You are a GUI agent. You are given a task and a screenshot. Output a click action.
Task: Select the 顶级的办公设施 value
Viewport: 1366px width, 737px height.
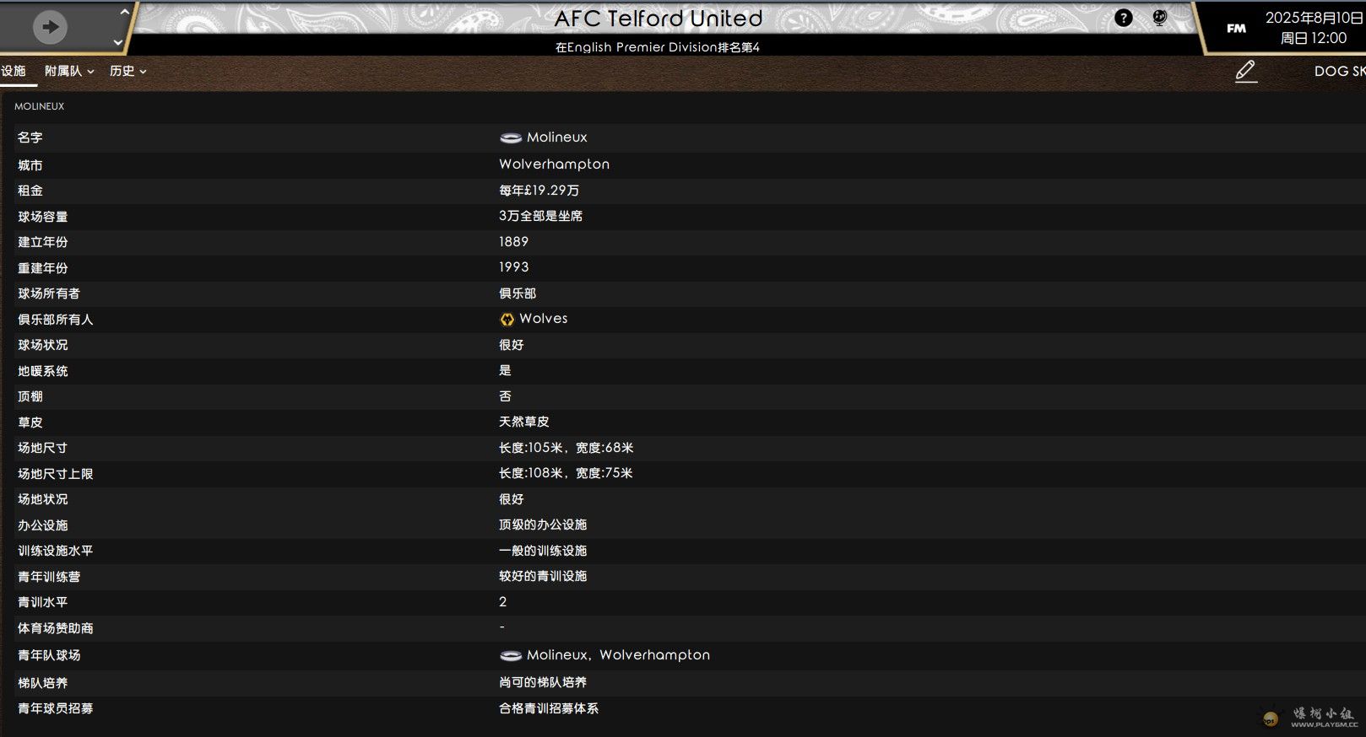tap(543, 525)
